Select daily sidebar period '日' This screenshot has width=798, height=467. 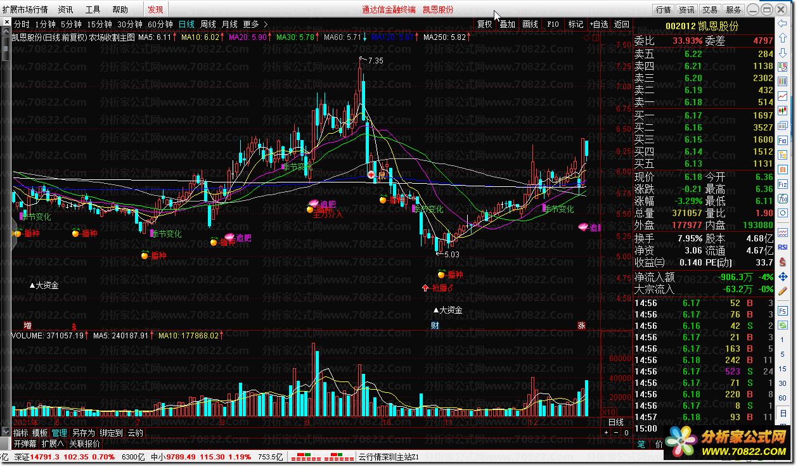[x=783, y=413]
